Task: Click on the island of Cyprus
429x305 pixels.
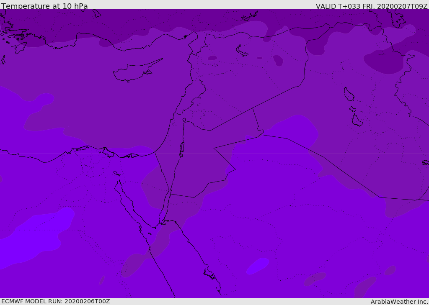Action: [x=133, y=71]
